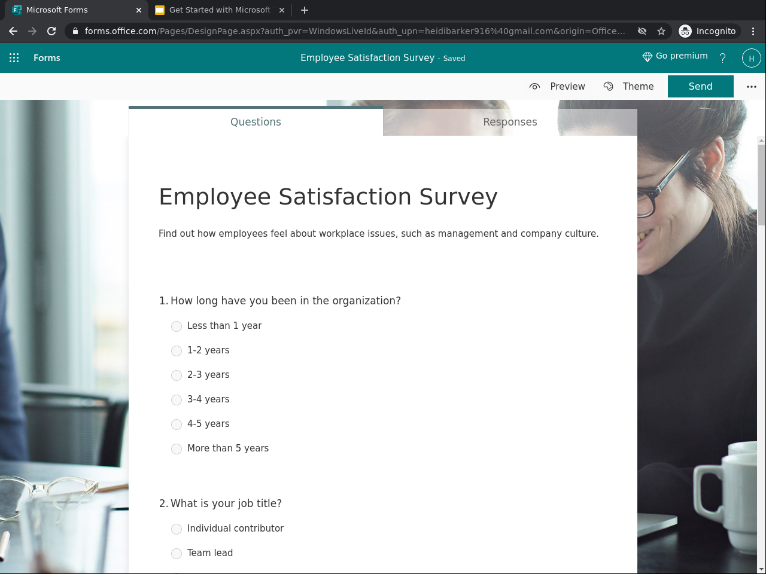Image resolution: width=766 pixels, height=574 pixels.
Task: Close the Get Started with Microsoft tab
Action: pyautogui.click(x=282, y=10)
